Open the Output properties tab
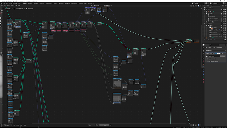 pos(203,53)
